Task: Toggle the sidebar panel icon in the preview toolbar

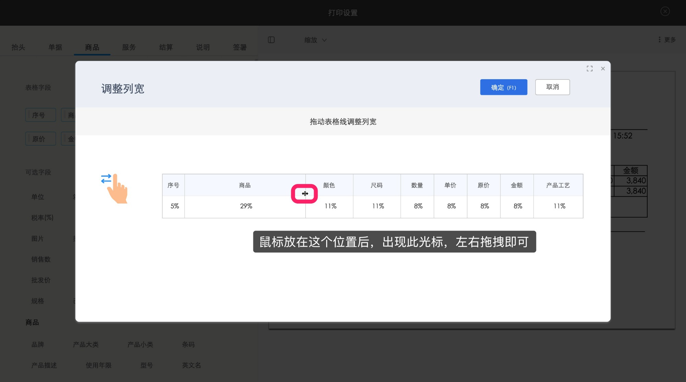Action: coord(271,40)
